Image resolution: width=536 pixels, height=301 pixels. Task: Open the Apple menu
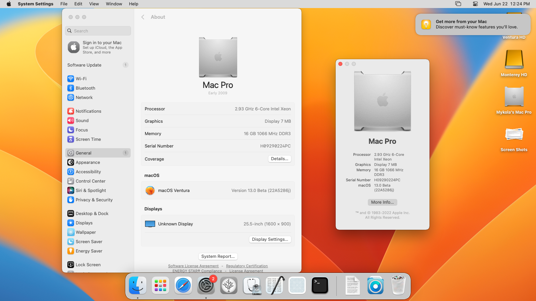coord(9,4)
